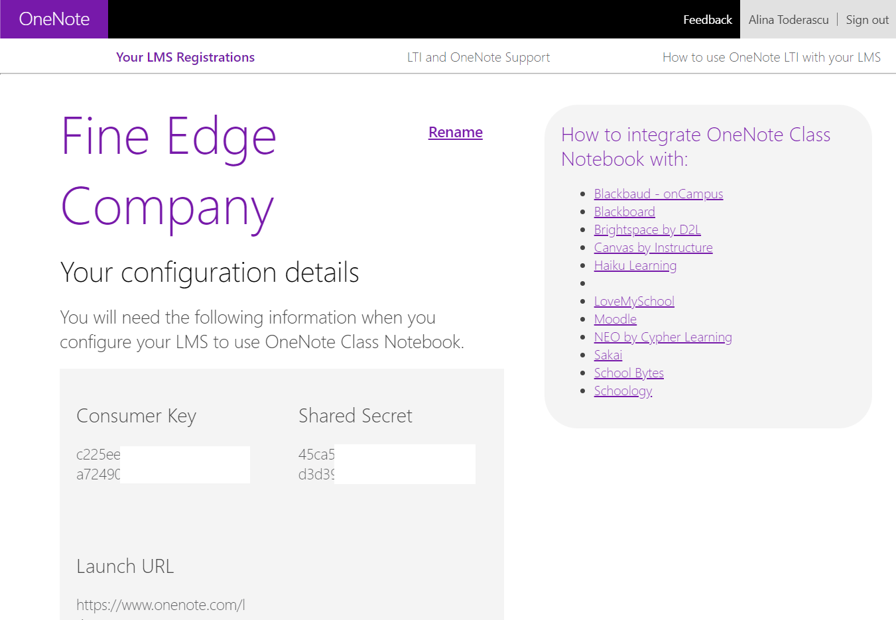896x620 pixels.
Task: Click the Launch URL label
Action: pyautogui.click(x=125, y=566)
